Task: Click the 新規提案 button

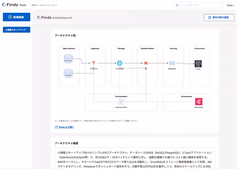Action: coord(17,17)
